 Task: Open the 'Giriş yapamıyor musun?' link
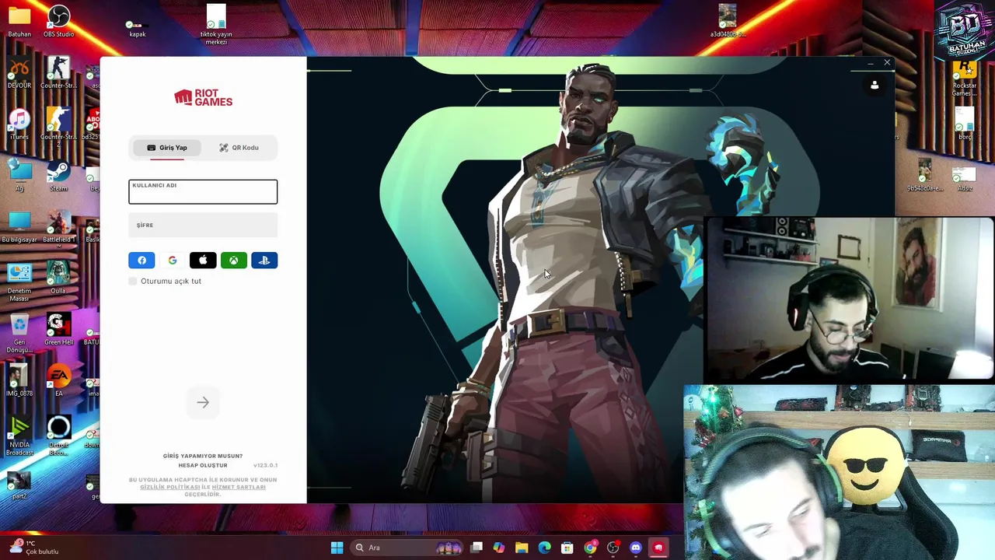pyautogui.click(x=203, y=456)
